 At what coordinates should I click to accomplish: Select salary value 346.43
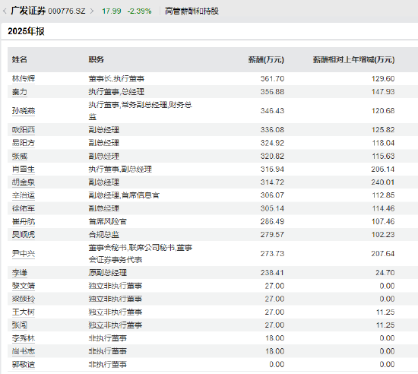[x=272, y=111]
